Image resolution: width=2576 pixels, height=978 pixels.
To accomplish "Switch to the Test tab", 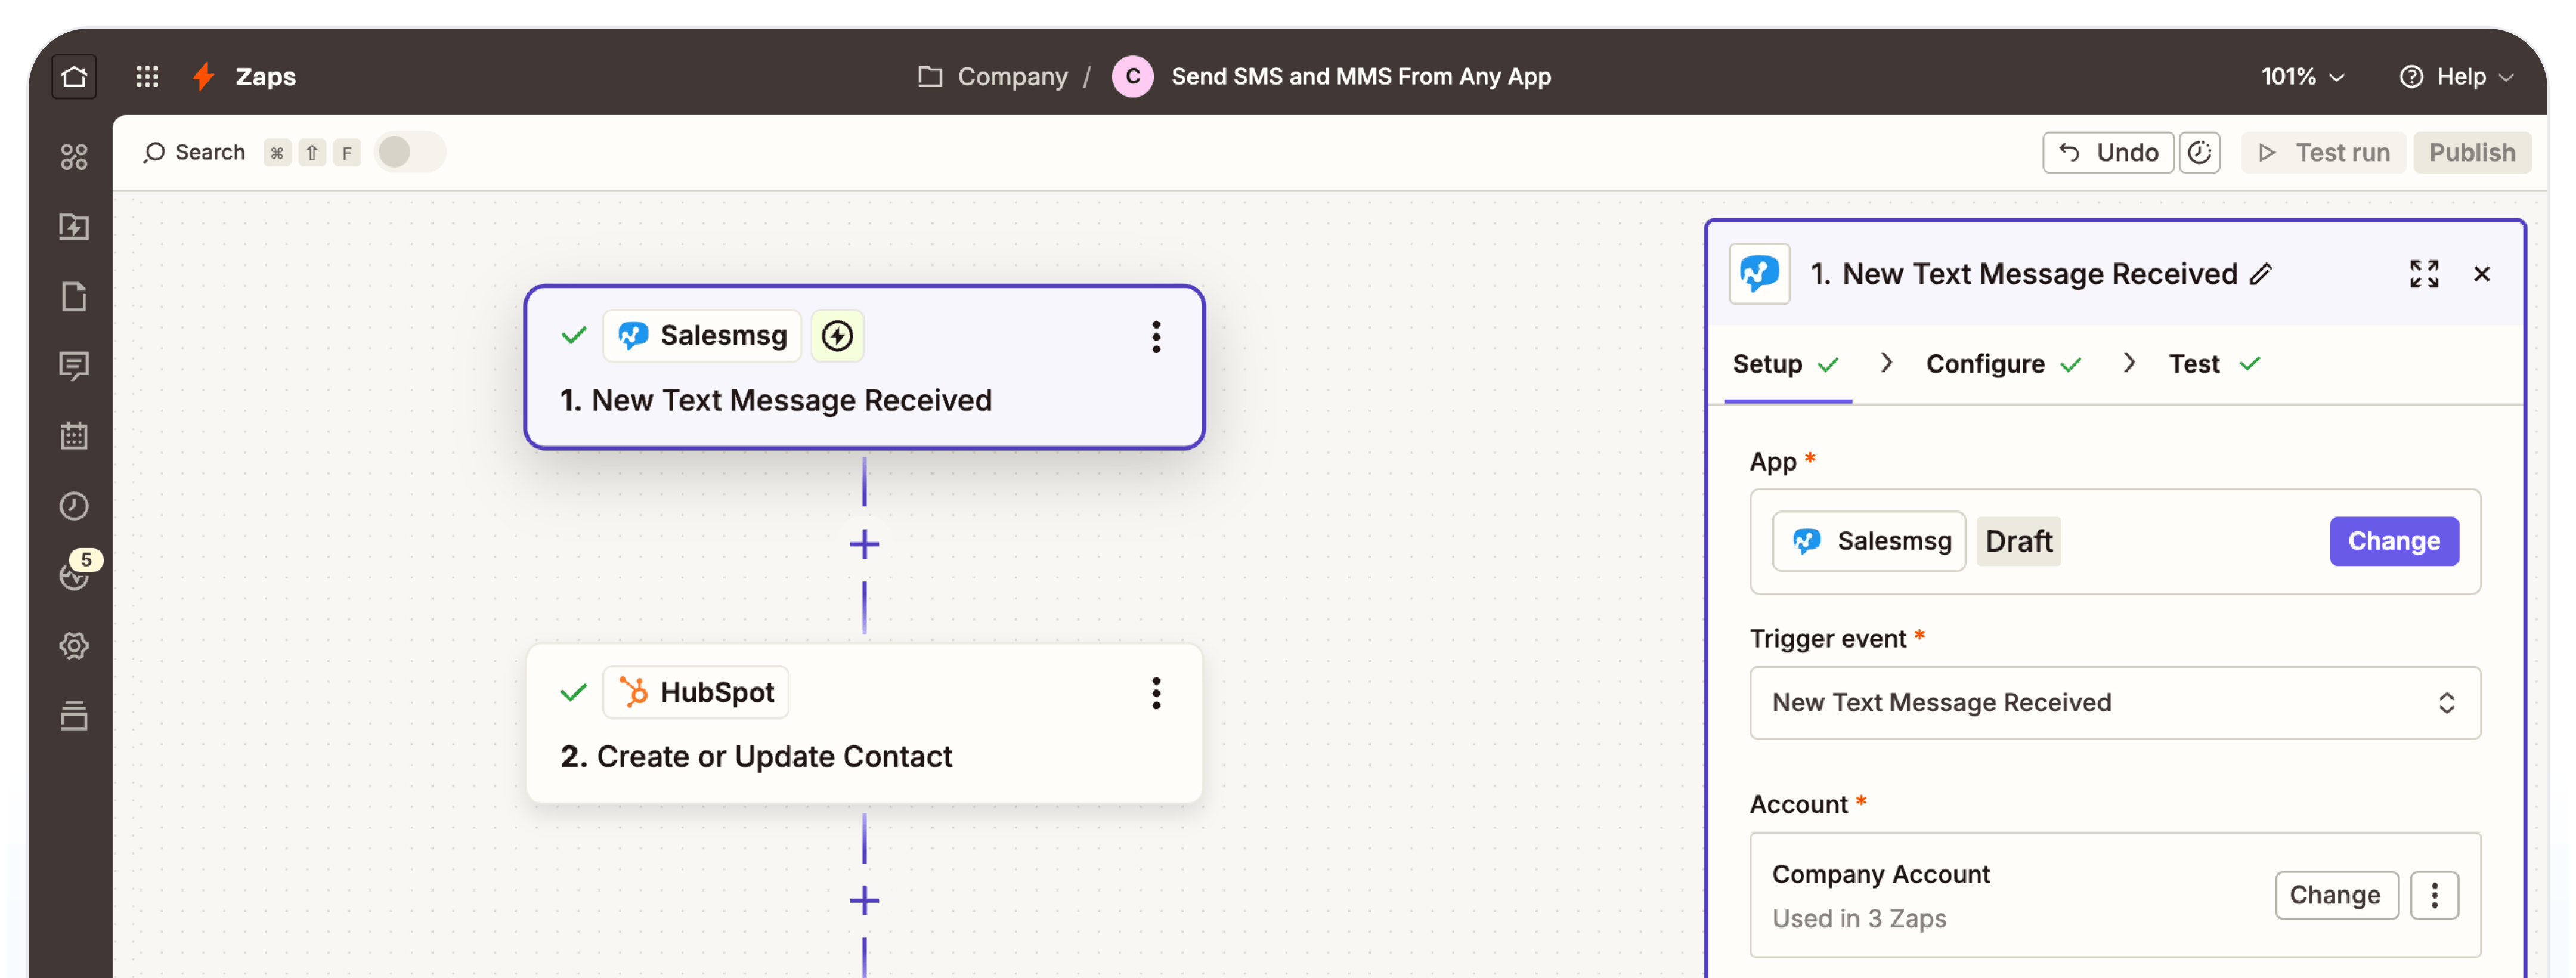I will click(2214, 364).
